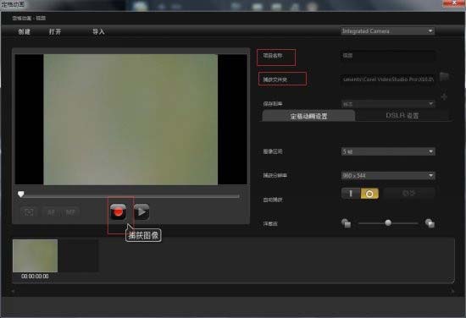Screen dimensions: 466x318
Task: Switch to AF auto focus mode
Action: click(x=51, y=212)
